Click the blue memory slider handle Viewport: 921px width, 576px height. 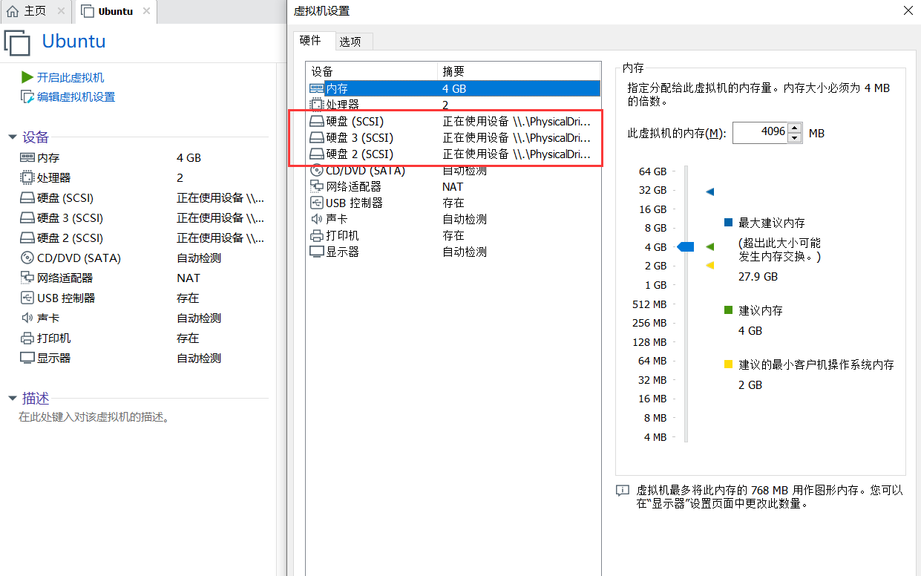coord(686,247)
